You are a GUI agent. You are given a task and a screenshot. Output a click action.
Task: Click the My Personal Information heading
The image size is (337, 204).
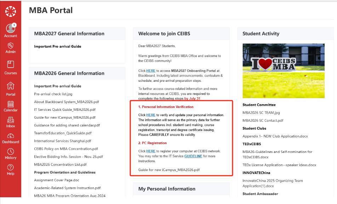click(x=167, y=189)
